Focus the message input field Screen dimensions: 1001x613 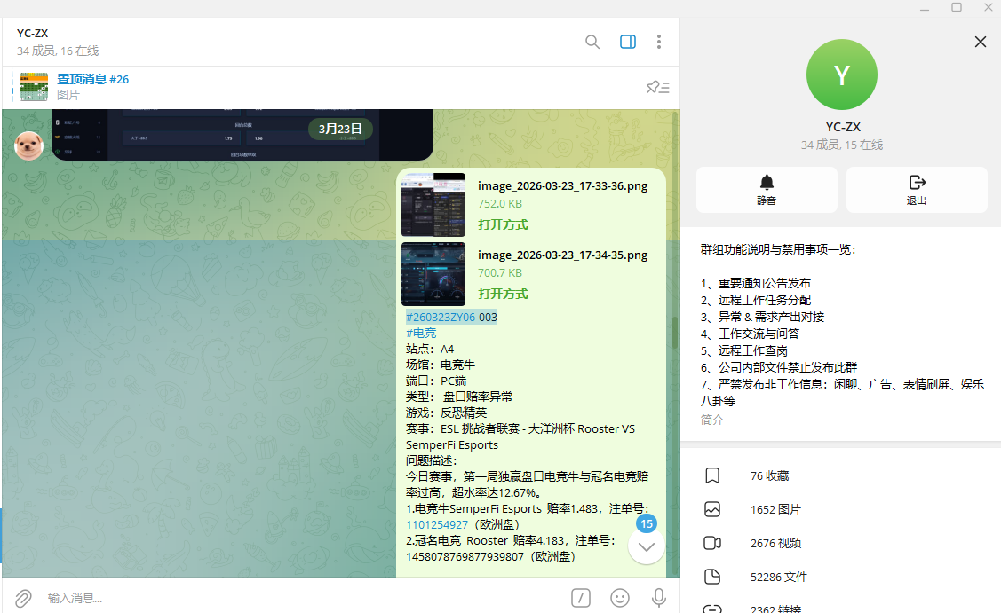303,598
